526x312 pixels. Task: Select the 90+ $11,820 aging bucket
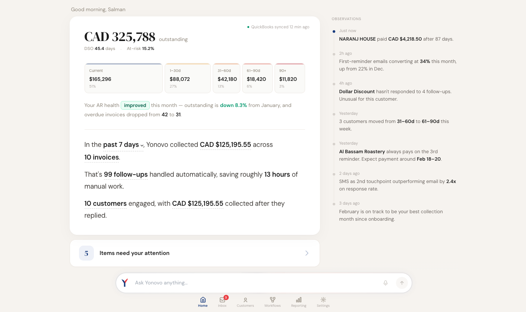(x=290, y=78)
